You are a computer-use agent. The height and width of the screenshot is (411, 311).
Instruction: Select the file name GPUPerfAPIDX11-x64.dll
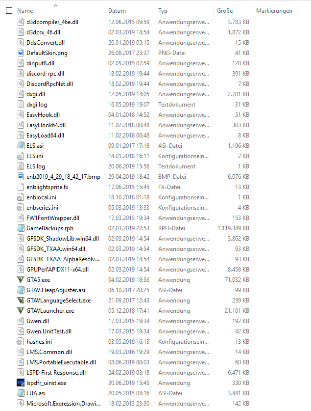(x=57, y=270)
